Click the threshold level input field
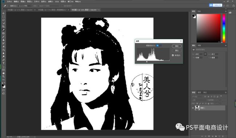Screen dimensions: 236x138 [x=159, y=45]
